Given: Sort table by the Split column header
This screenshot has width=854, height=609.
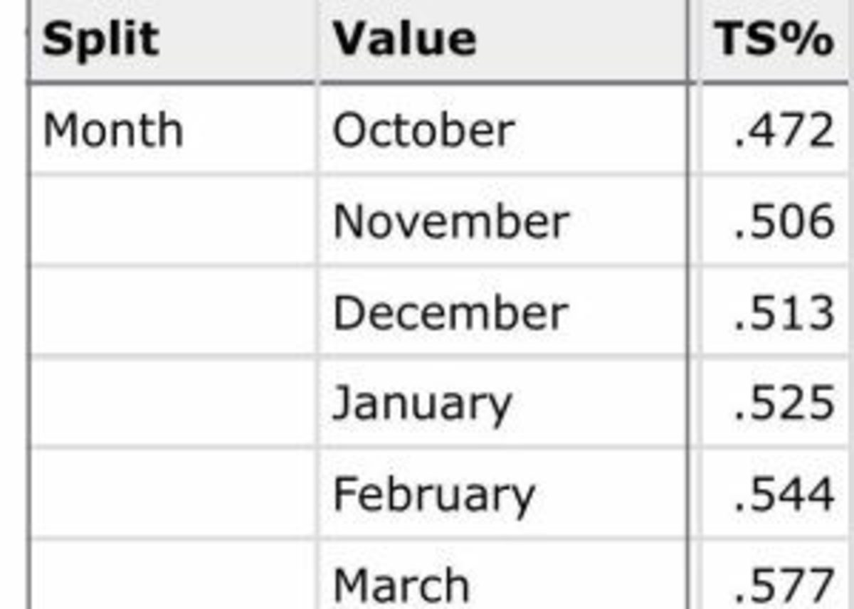Looking at the screenshot, I should click(100, 38).
